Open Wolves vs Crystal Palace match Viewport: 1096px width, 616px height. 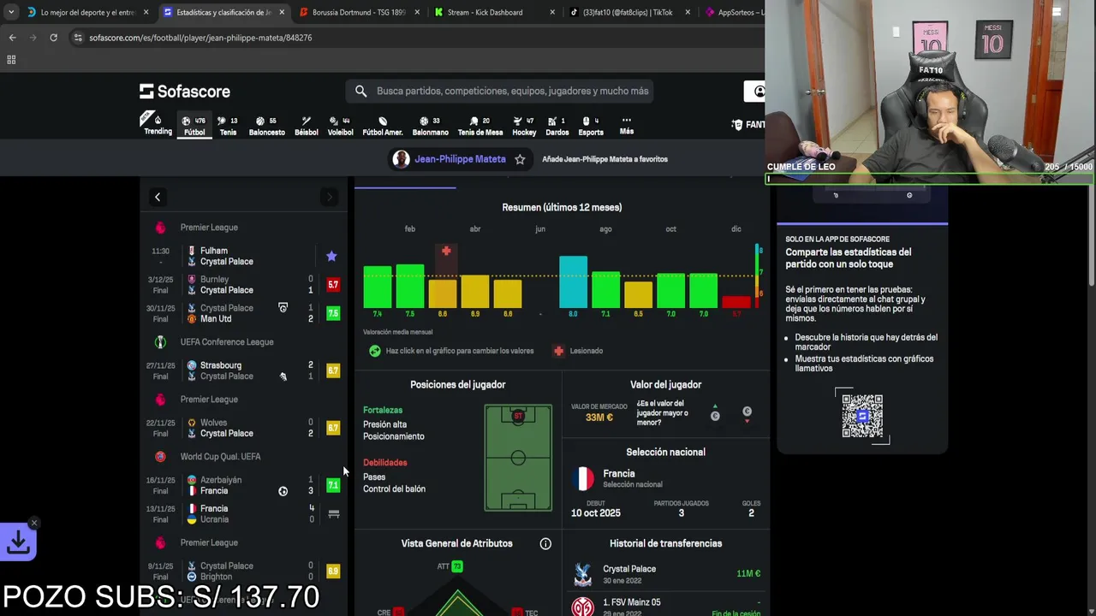coord(244,428)
